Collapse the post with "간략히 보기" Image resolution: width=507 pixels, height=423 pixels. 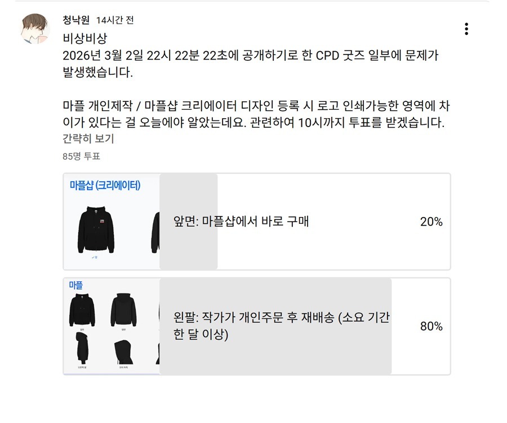coord(88,138)
